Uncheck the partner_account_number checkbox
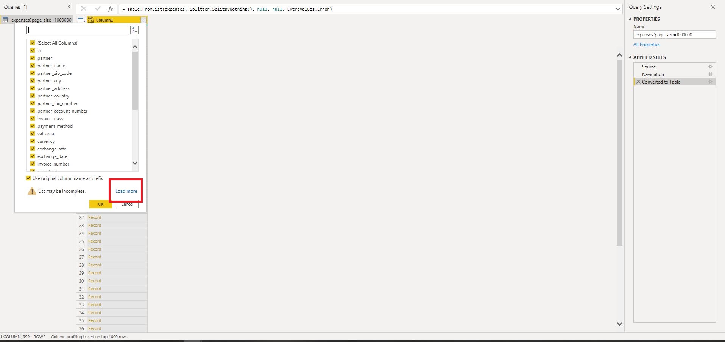The width and height of the screenshot is (725, 342). [x=33, y=111]
